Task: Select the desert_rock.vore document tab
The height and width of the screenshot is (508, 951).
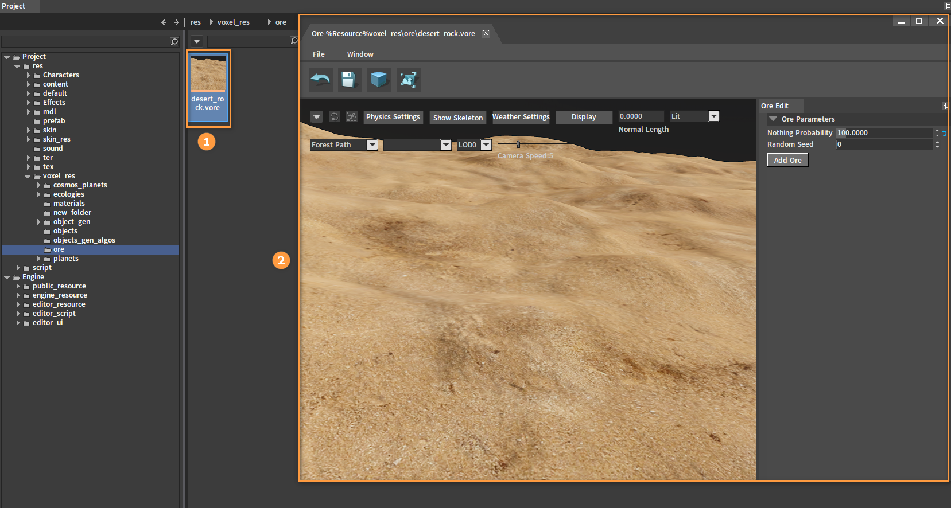Action: pos(393,34)
